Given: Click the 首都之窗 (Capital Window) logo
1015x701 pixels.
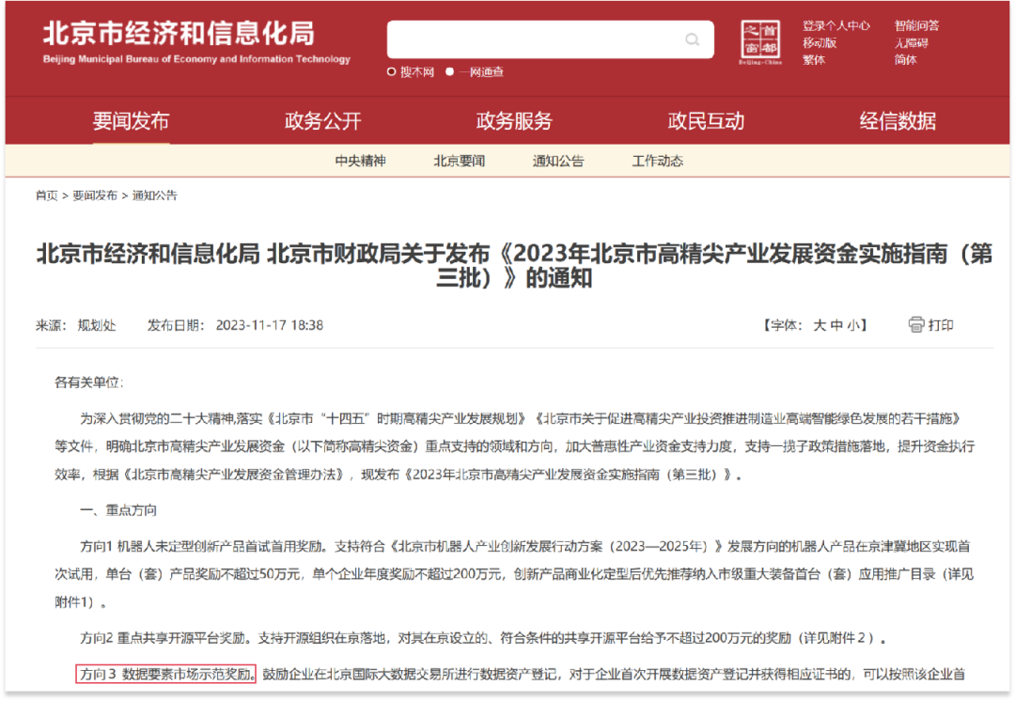Looking at the screenshot, I should pos(761,39).
